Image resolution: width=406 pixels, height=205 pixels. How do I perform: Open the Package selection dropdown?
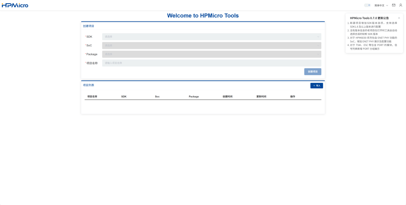pyautogui.click(x=212, y=54)
